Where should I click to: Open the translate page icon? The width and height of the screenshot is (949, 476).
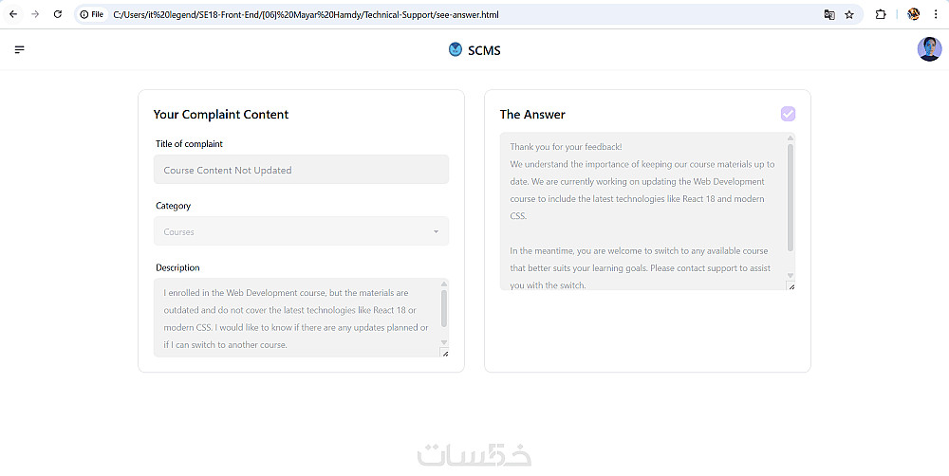[829, 14]
